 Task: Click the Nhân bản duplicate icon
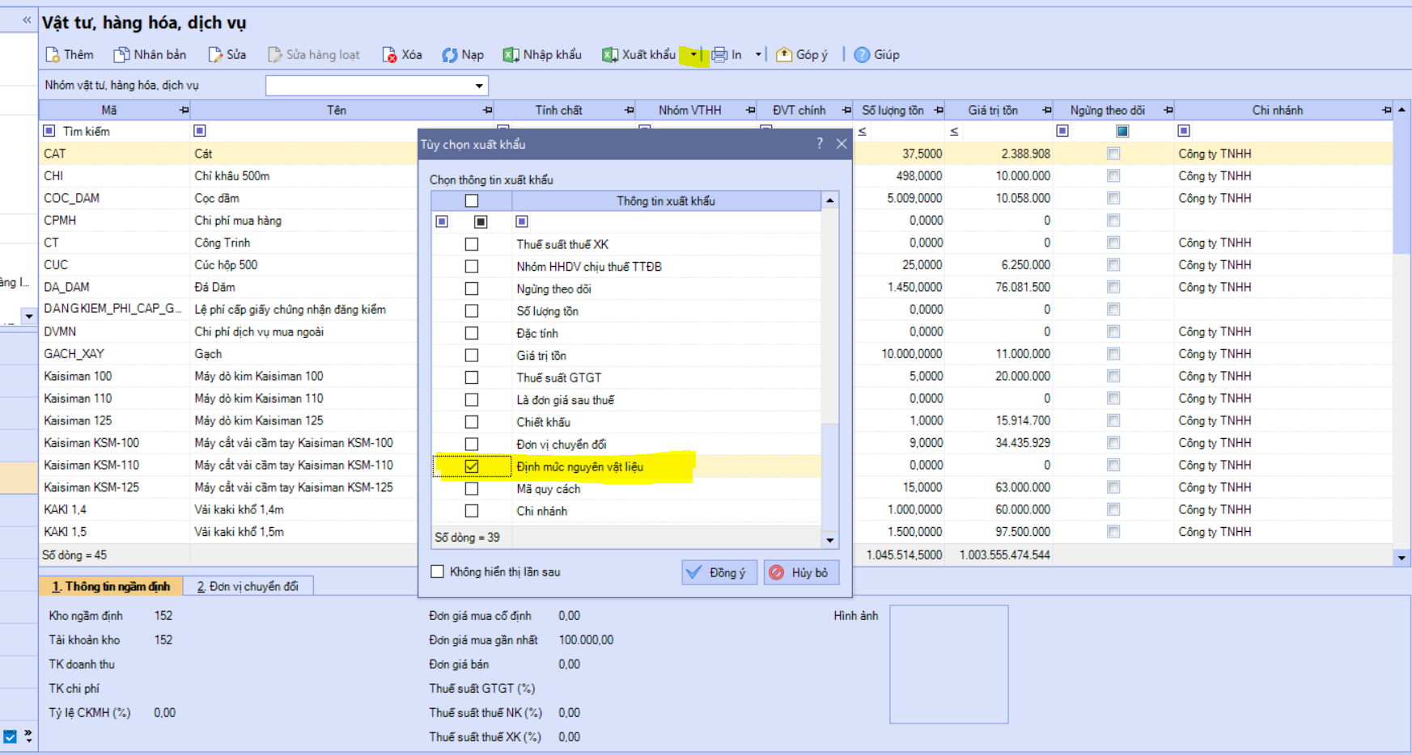click(121, 54)
